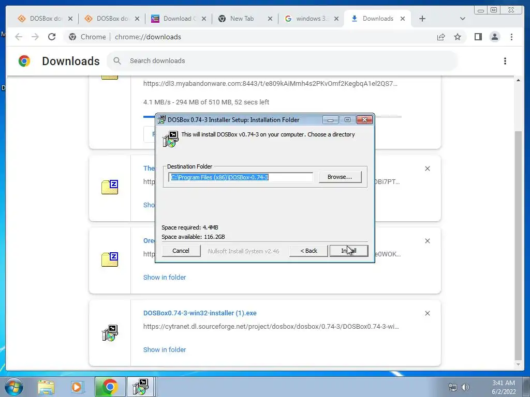Click the scrollbar down arrow
Viewport: 530px width, 397px height.
point(518,364)
